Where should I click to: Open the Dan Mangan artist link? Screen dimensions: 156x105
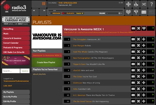[79, 45]
